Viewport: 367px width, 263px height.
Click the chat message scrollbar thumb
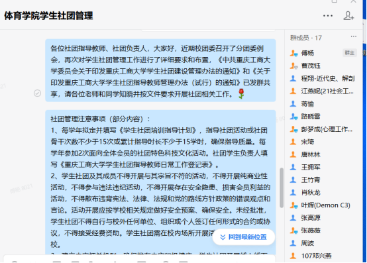[x=282, y=187]
